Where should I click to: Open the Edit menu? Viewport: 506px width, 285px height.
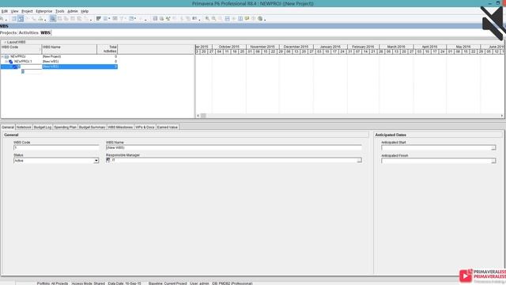[5, 11]
